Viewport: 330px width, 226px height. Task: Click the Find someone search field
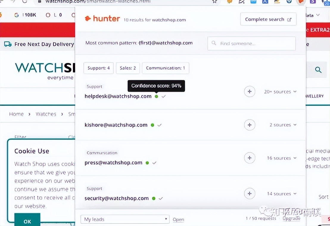[251, 44]
